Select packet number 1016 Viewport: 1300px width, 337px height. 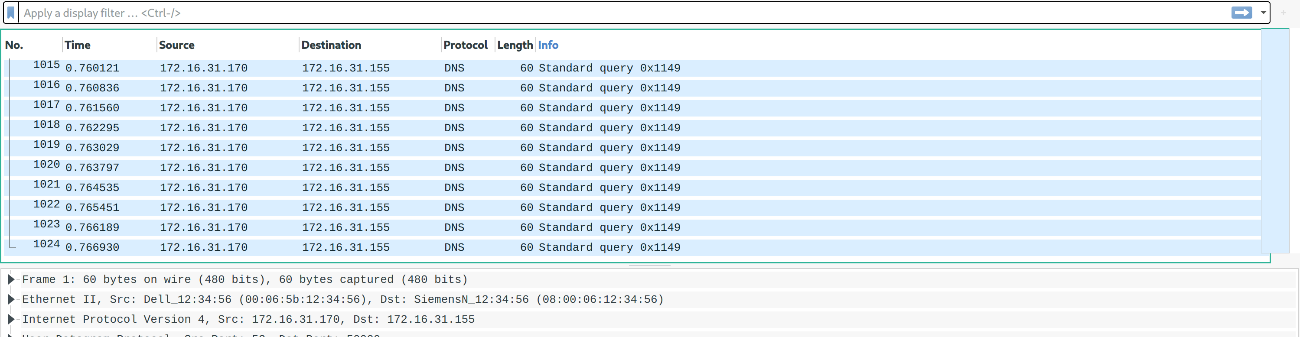pyautogui.click(x=632, y=88)
